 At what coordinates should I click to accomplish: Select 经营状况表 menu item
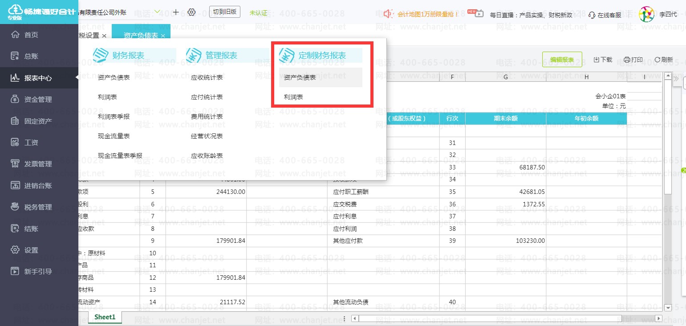(x=207, y=136)
